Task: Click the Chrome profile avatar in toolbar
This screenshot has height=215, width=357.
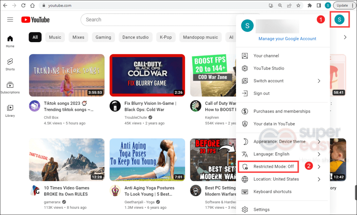Action: coord(328,6)
